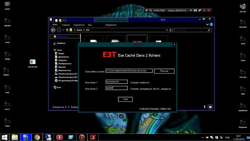Open the Поделиться ribbon tab in Explorer

tap(79, 25)
